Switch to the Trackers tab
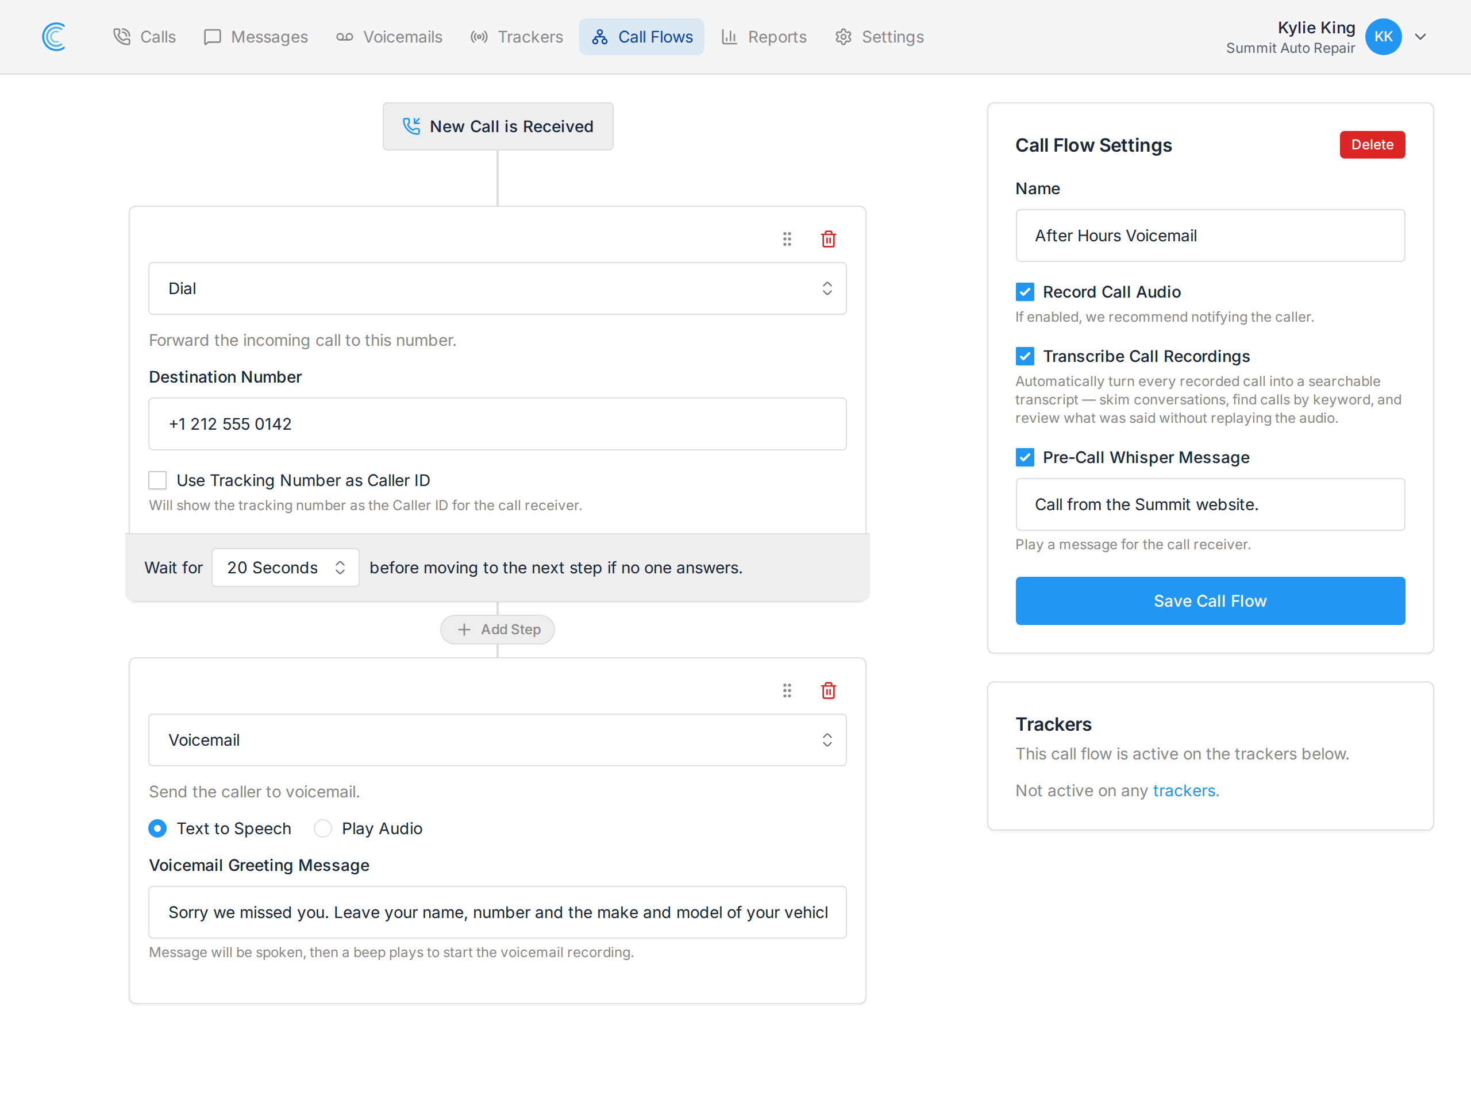Image resolution: width=1471 pixels, height=1103 pixels. click(516, 37)
